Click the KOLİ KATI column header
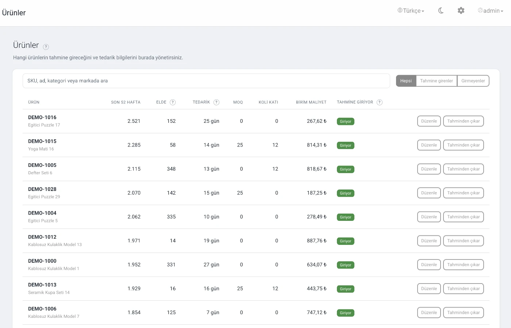 pyautogui.click(x=268, y=102)
